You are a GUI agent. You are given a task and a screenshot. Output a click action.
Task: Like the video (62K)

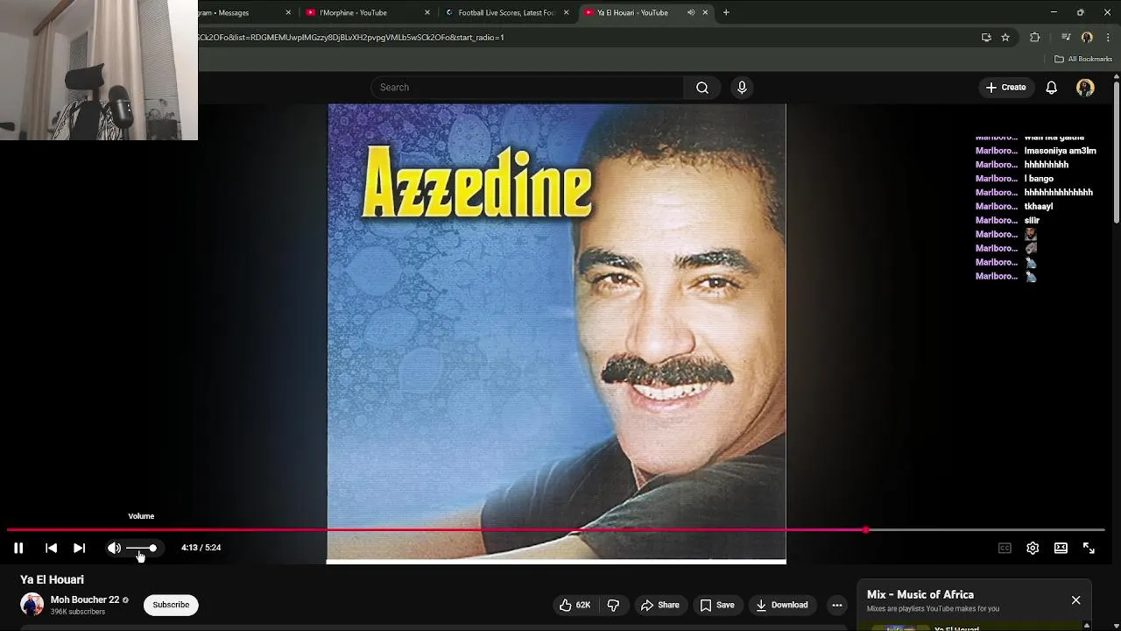pyautogui.click(x=575, y=605)
